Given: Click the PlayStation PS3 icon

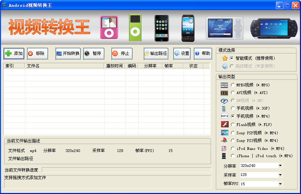Looking at the screenshot, I should pyautogui.click(x=224, y=140).
